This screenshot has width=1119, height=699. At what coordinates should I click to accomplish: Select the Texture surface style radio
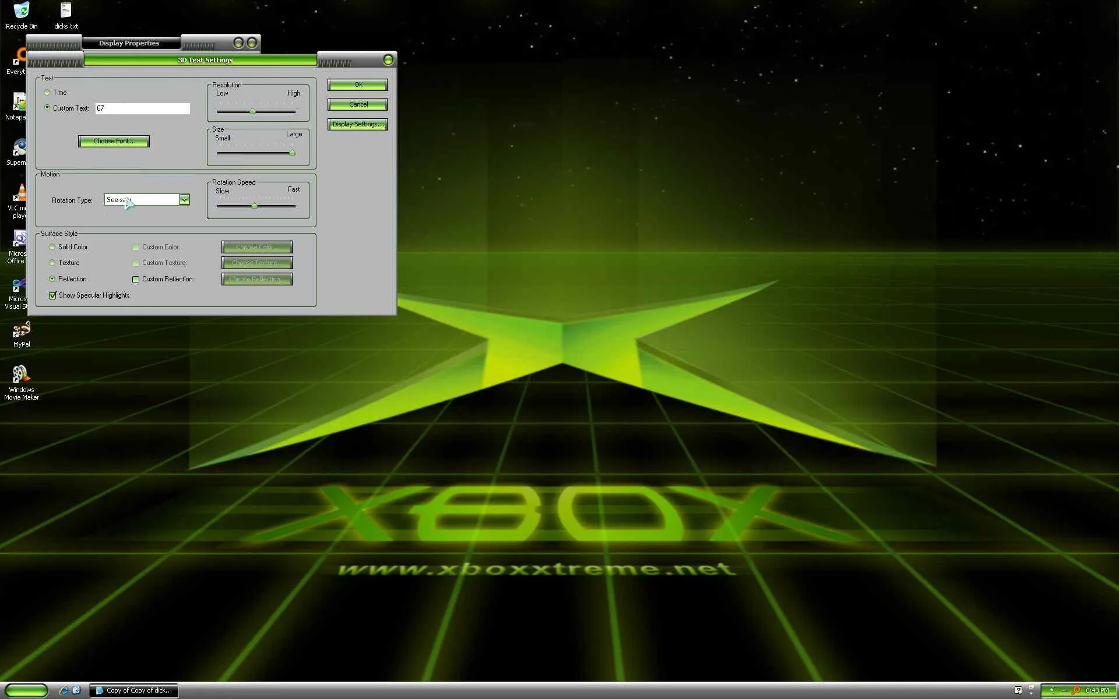[x=52, y=263]
